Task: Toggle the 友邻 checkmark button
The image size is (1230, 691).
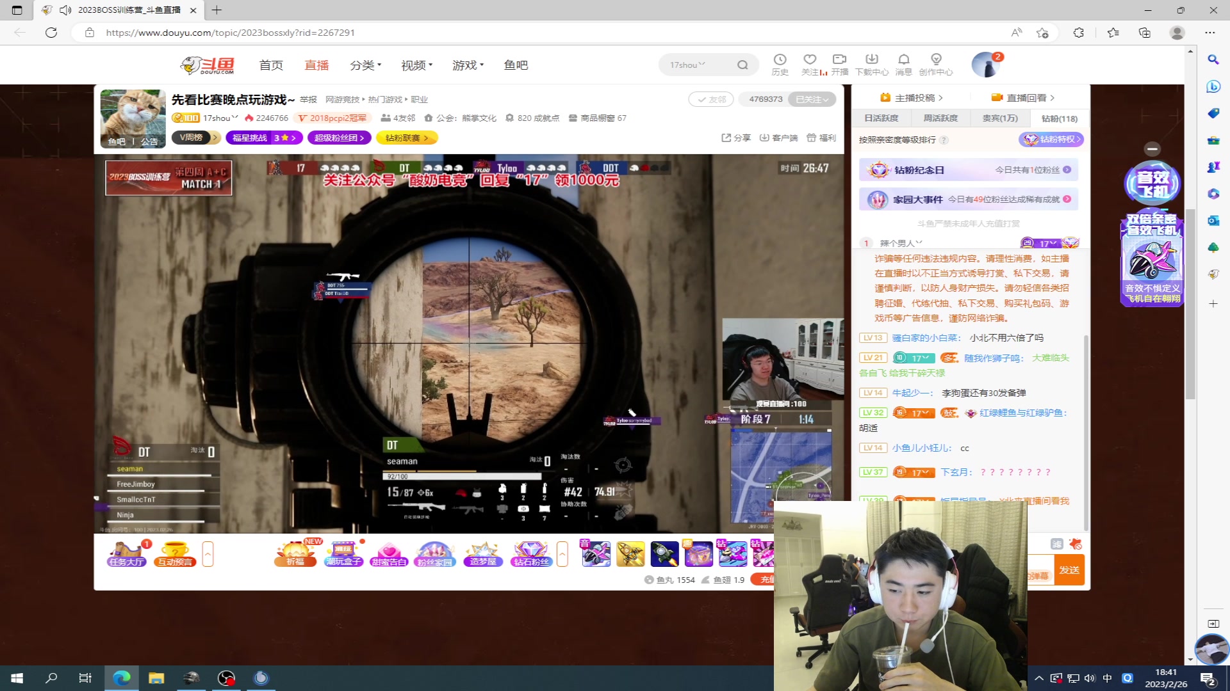Action: pos(711,99)
